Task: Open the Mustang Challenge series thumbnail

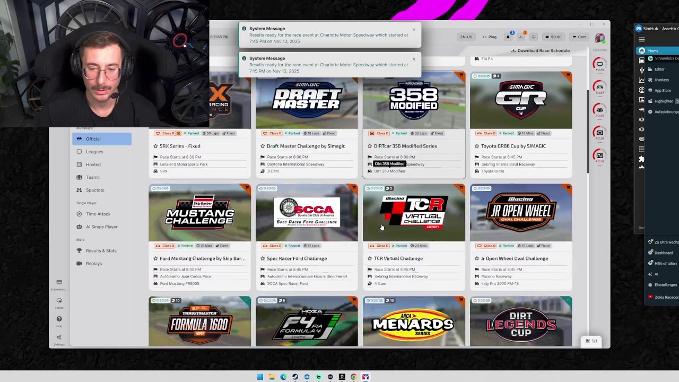Action: coord(199,213)
